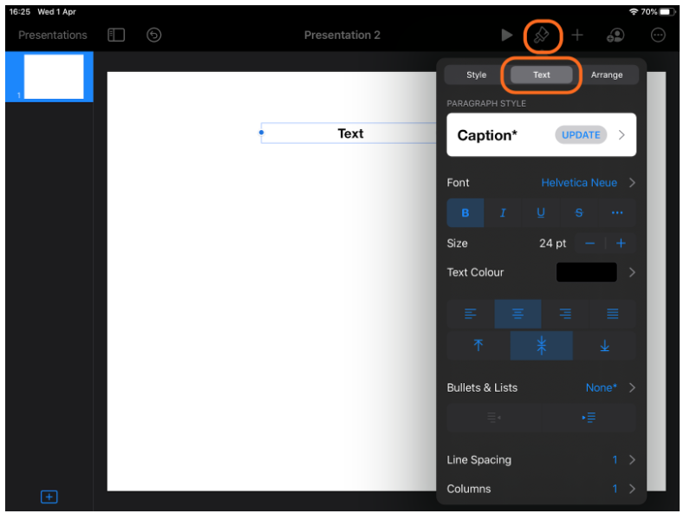
Task: Tap the Play slideshow button
Action: 506,35
